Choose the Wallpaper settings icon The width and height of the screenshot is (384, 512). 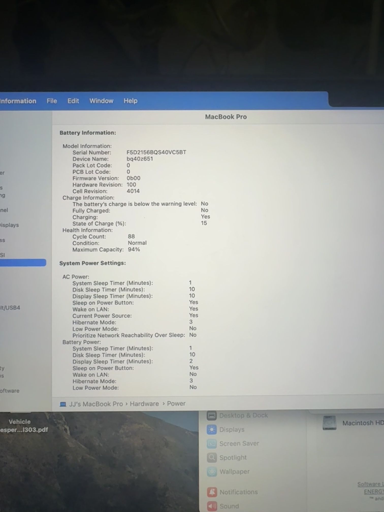212,472
